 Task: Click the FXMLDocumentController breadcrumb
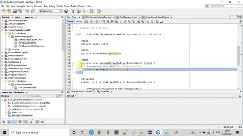(81, 91)
